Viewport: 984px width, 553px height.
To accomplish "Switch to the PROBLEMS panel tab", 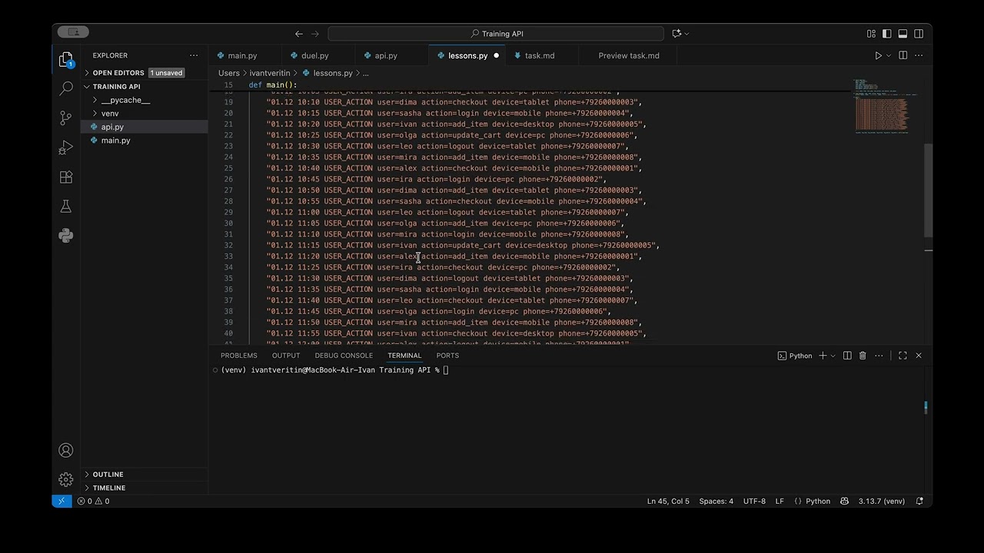I will coord(238,356).
